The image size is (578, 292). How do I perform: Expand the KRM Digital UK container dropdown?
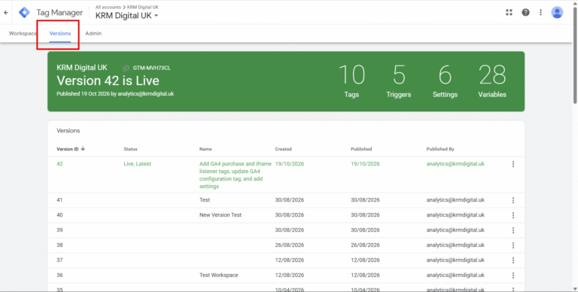(x=126, y=16)
